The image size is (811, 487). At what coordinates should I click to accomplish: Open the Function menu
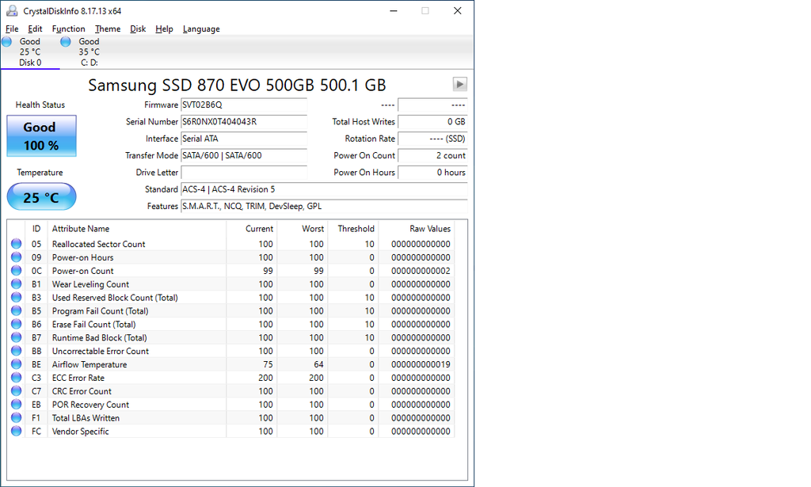click(x=68, y=29)
